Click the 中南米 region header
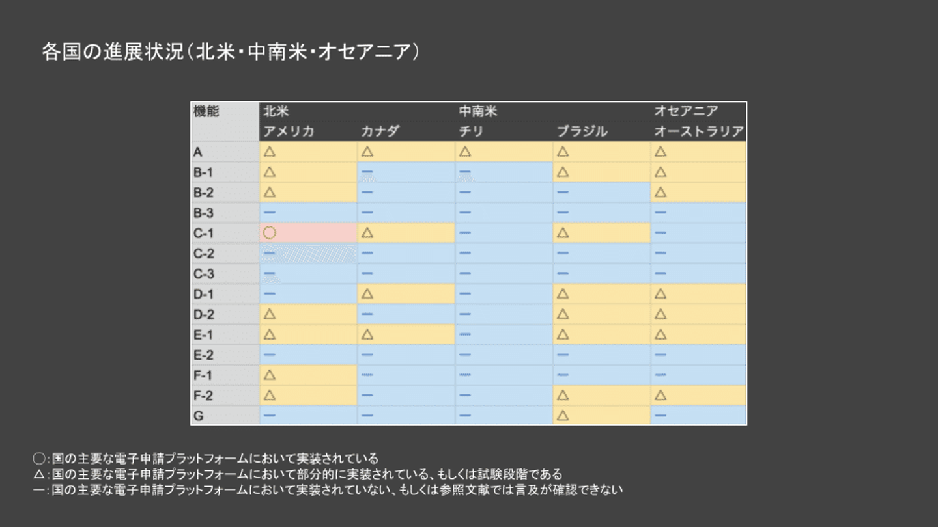This screenshot has height=527, width=938. click(477, 111)
